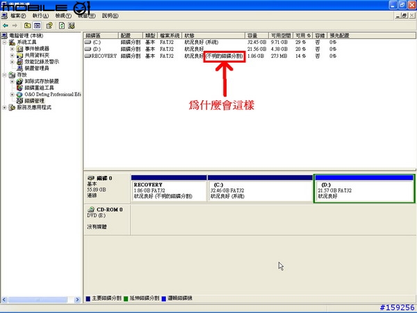This screenshot has width=417, height=313.
Task: Click the 共用資料夾 tree icon
Action: click(19, 55)
